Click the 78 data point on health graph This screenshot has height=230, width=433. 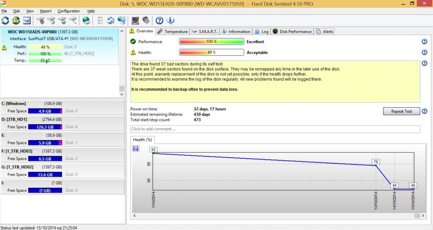click(x=375, y=162)
